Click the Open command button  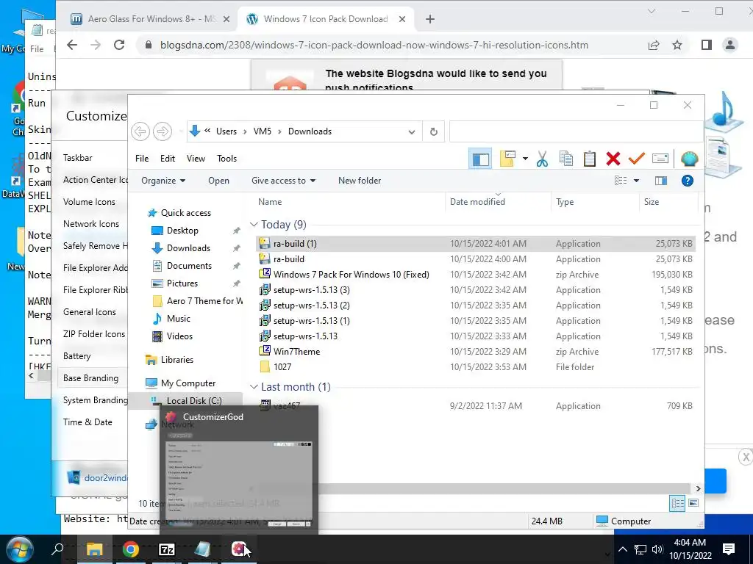pos(218,181)
